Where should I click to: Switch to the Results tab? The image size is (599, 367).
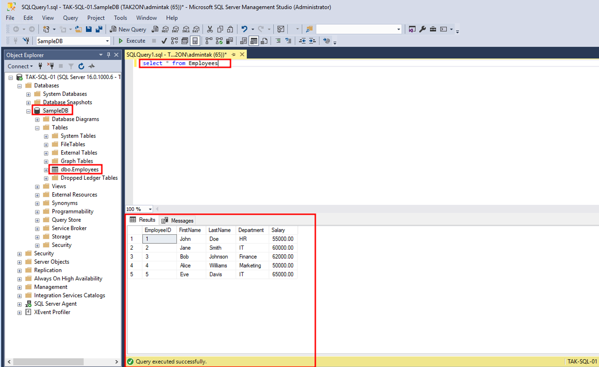(x=143, y=220)
